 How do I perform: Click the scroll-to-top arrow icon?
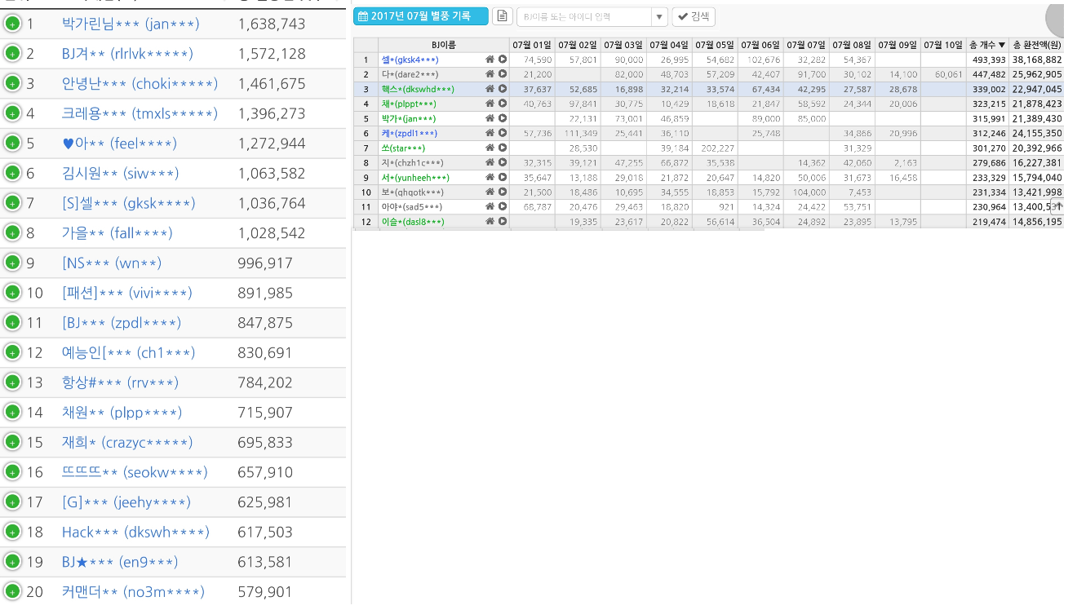pyautogui.click(x=1057, y=206)
